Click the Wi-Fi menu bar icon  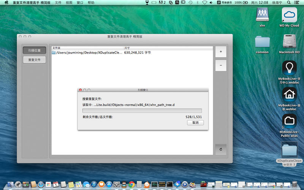(204, 3)
